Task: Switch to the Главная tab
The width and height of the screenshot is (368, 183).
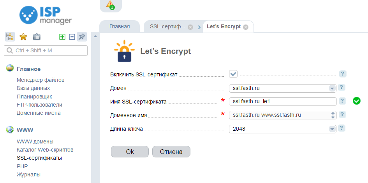Action: pyautogui.click(x=120, y=26)
